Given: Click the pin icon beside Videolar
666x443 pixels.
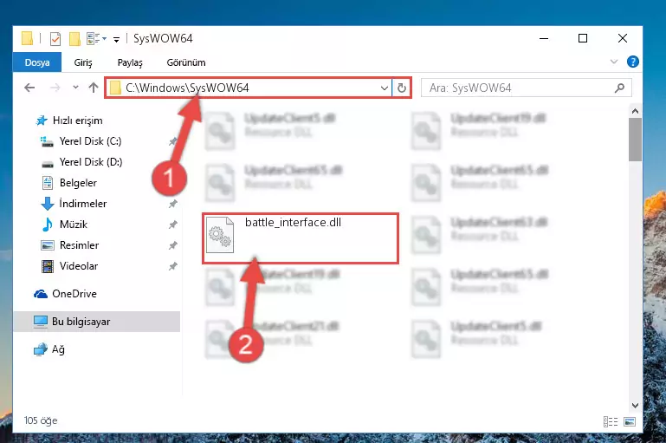Looking at the screenshot, I should (x=173, y=266).
